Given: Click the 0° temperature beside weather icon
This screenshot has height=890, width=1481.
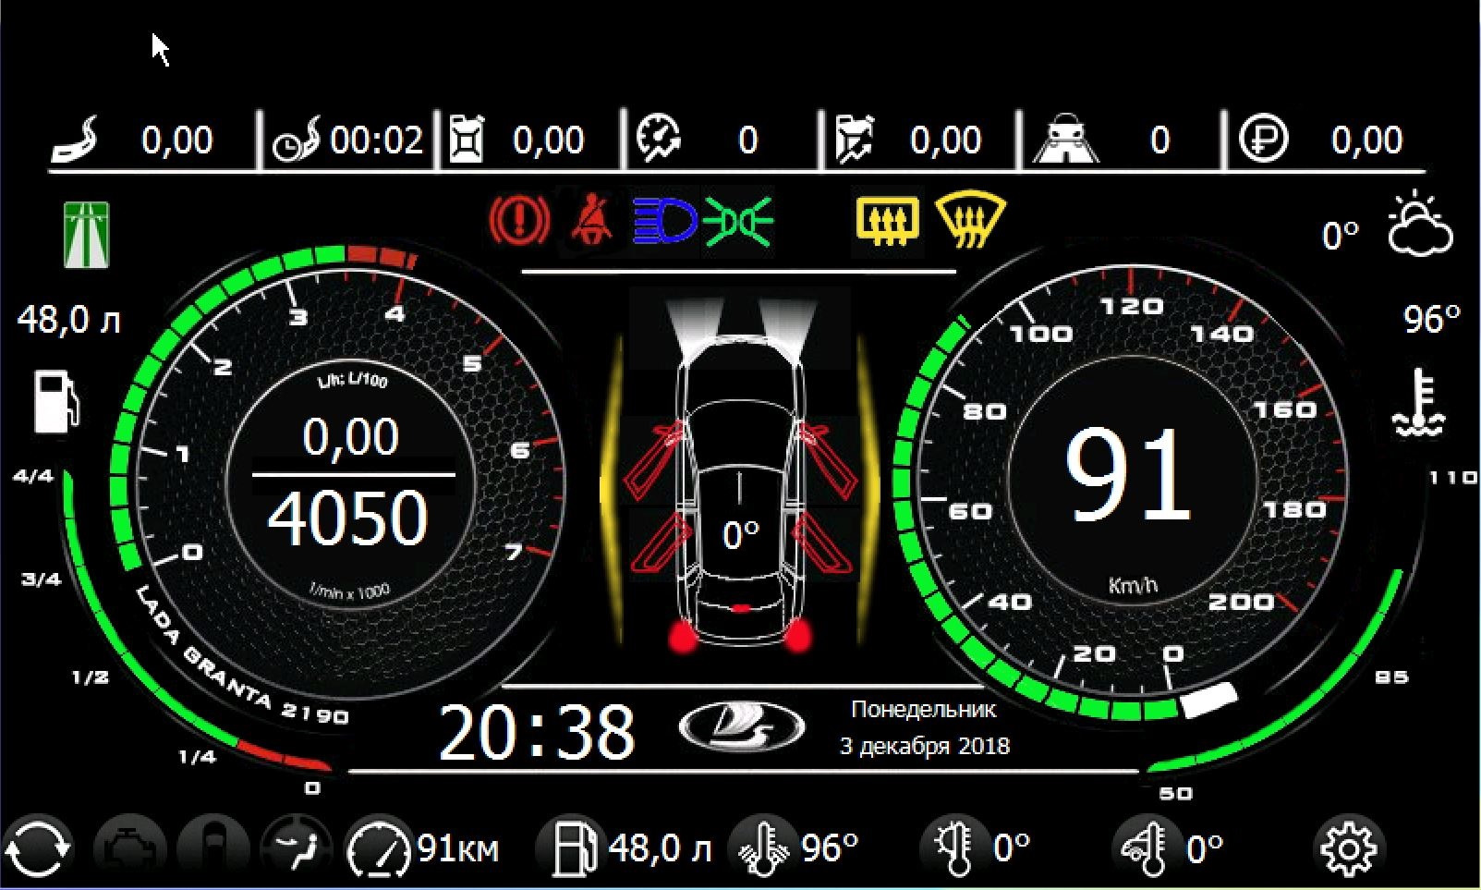Looking at the screenshot, I should [x=1341, y=237].
